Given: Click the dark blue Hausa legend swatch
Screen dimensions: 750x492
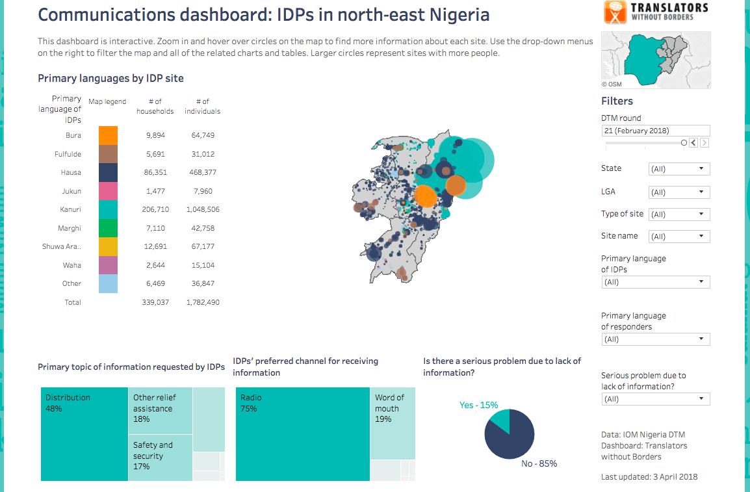Looking at the screenshot, I should [108, 172].
